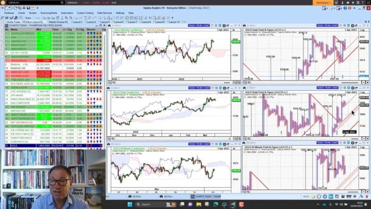Click the Eikon search magnifier icon
Image resolution: width=371 pixels, height=209 pixels.
tap(62, 3)
